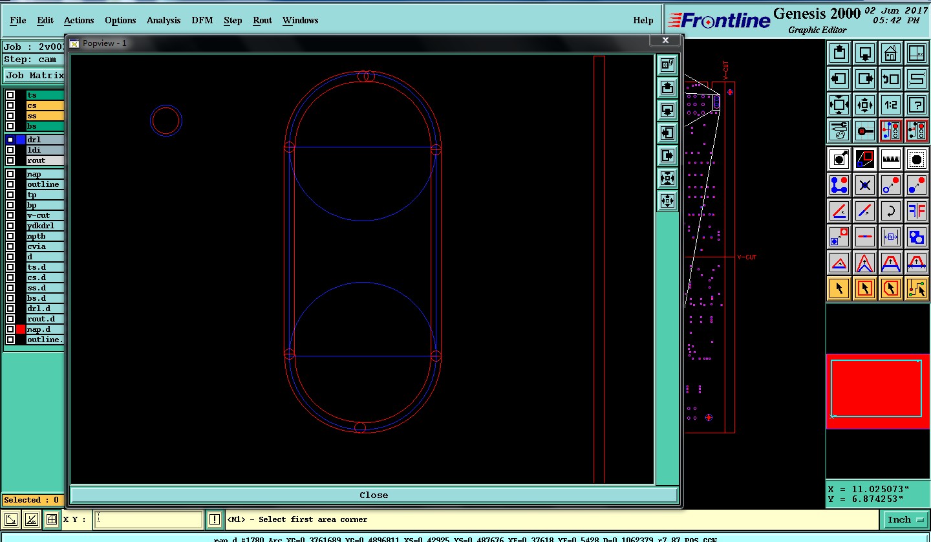Click the Home view icon
This screenshot has width=931, height=542.
pos(891,53)
